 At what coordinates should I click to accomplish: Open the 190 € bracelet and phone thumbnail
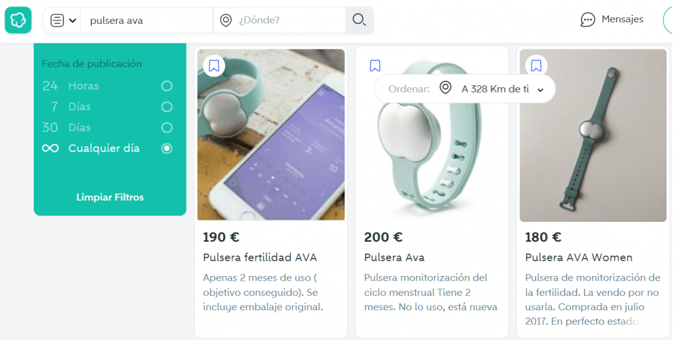pyautogui.click(x=271, y=135)
